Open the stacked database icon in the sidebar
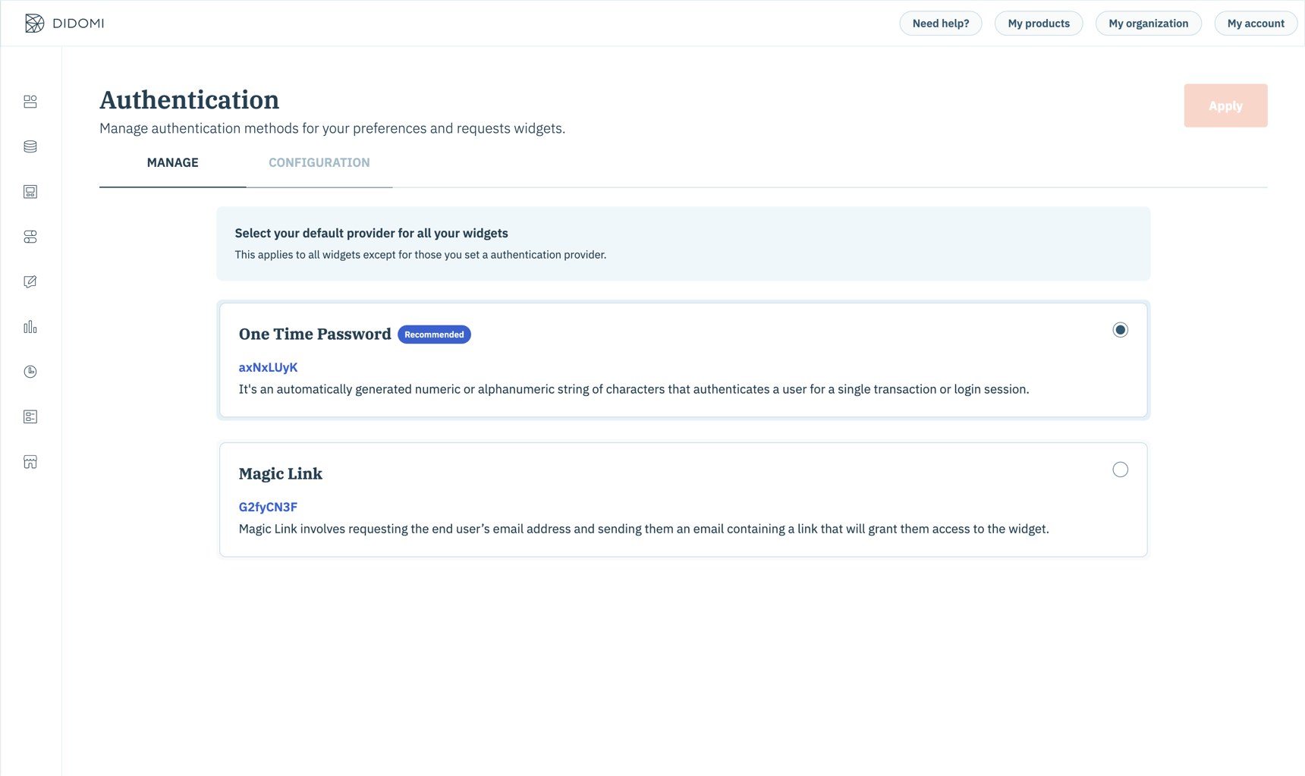 (30, 146)
